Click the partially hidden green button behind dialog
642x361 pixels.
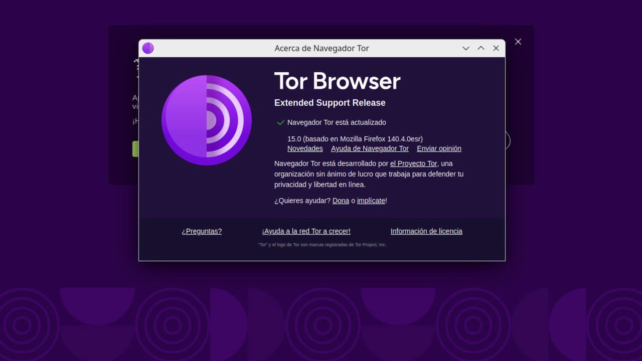pos(135,149)
